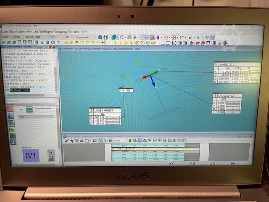Open the Arbeitsebene dropdown in toolbar
This screenshot has width=269, height=202.
click(x=85, y=37)
